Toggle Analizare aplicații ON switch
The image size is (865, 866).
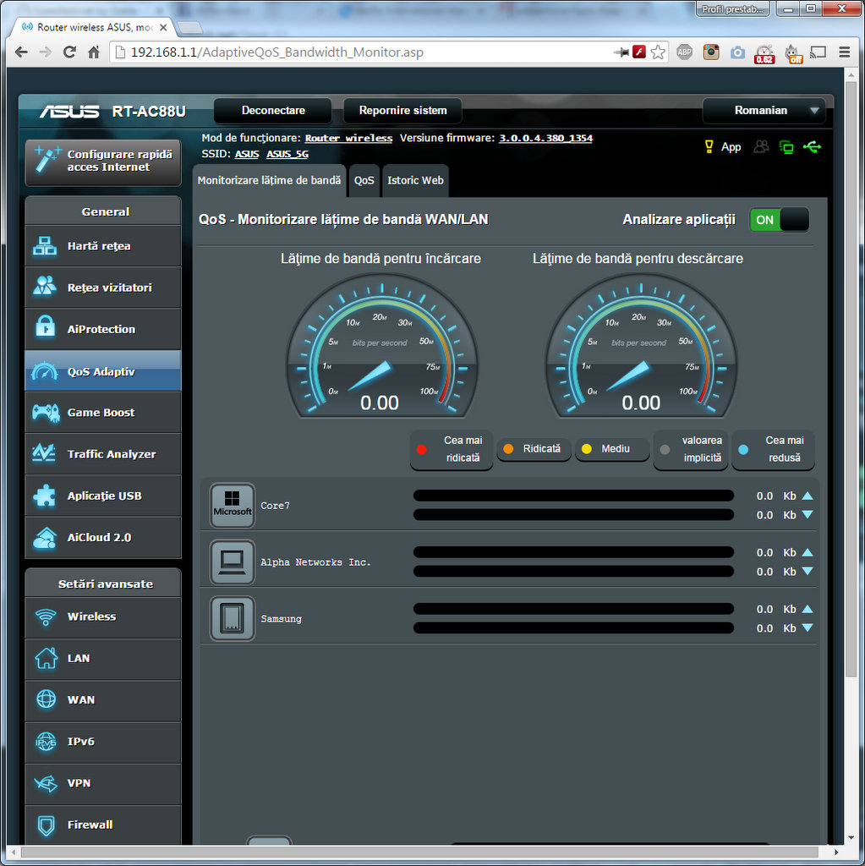click(779, 220)
